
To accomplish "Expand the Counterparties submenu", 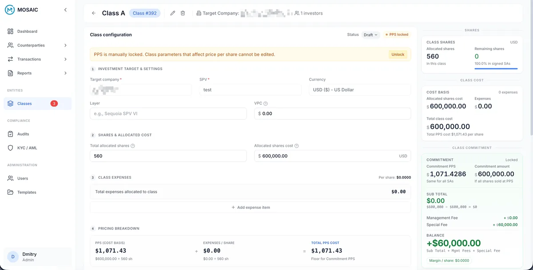I will (65, 45).
